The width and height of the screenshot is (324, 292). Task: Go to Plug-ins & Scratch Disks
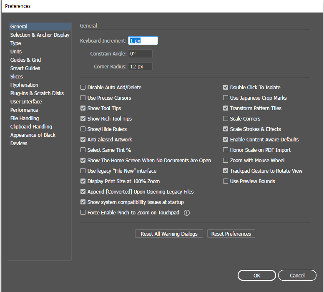tap(40, 93)
